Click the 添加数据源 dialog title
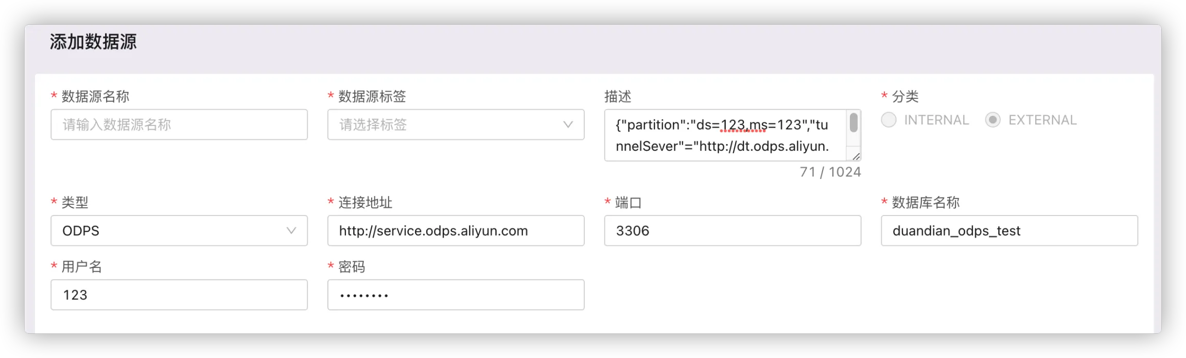This screenshot has height=358, width=1186. 93,42
